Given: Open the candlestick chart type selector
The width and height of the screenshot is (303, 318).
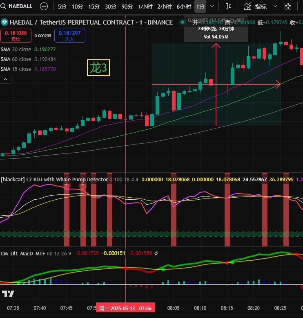Looking at the screenshot, I should click(x=228, y=6).
